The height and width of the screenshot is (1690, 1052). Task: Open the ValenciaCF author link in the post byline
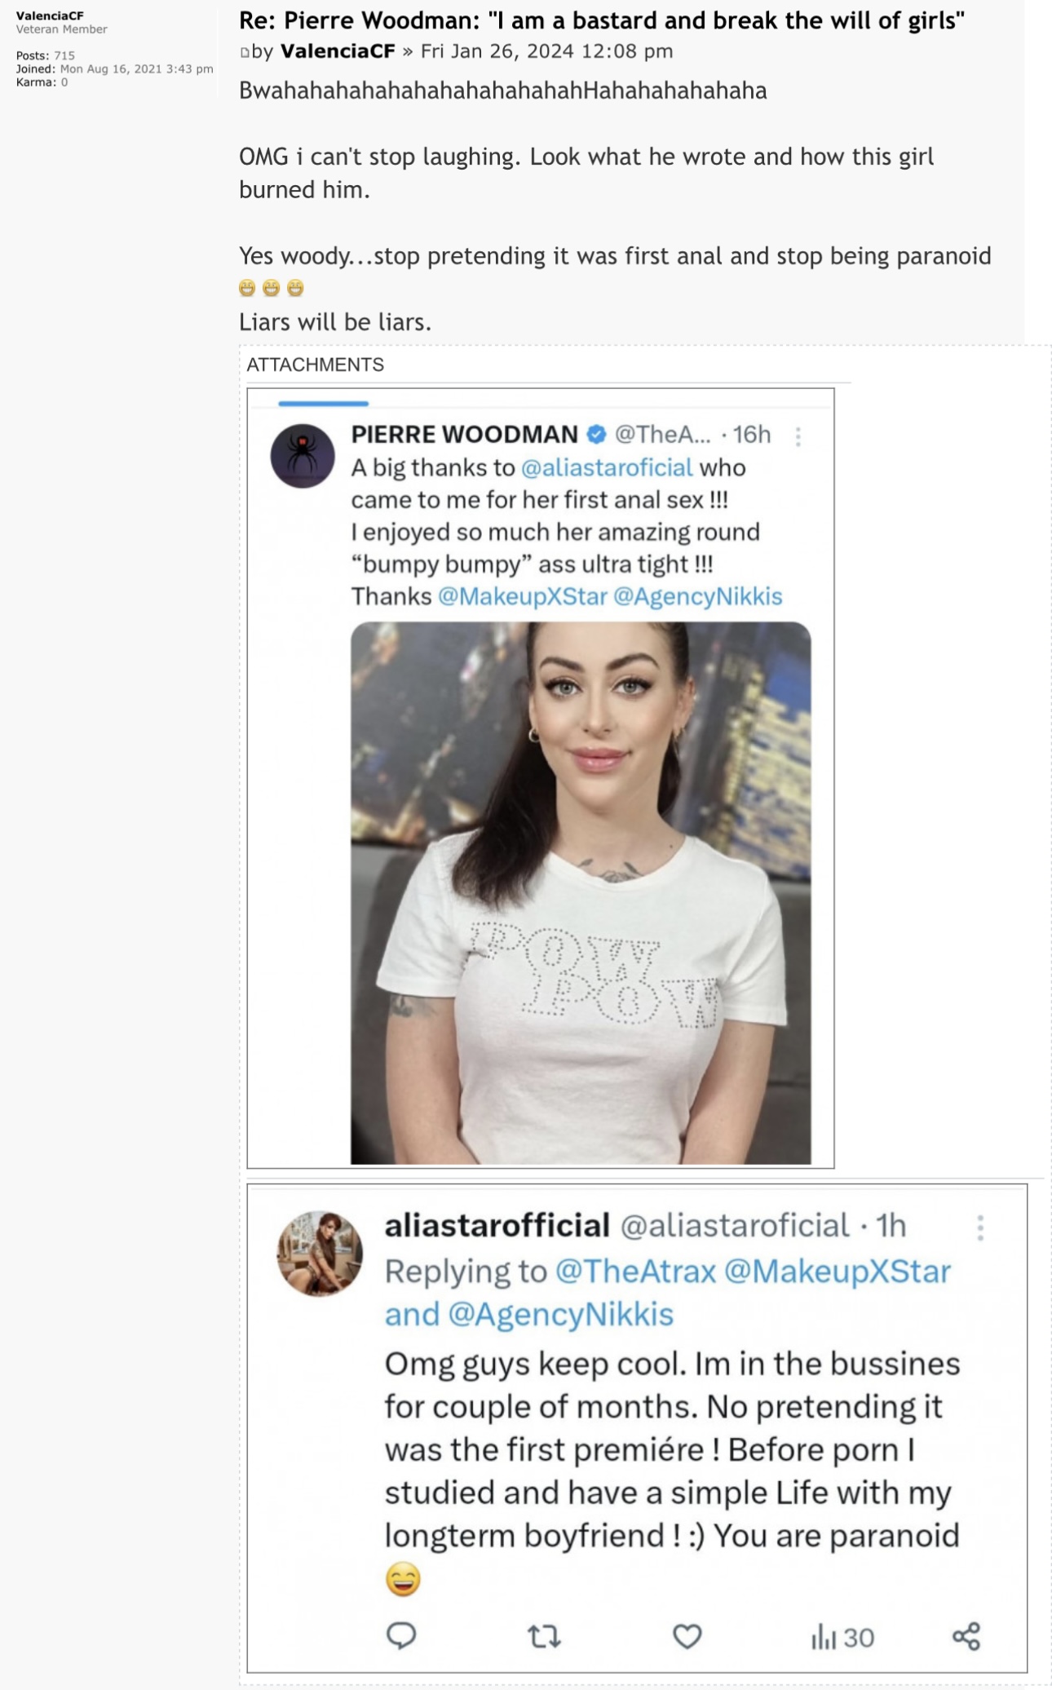(338, 51)
